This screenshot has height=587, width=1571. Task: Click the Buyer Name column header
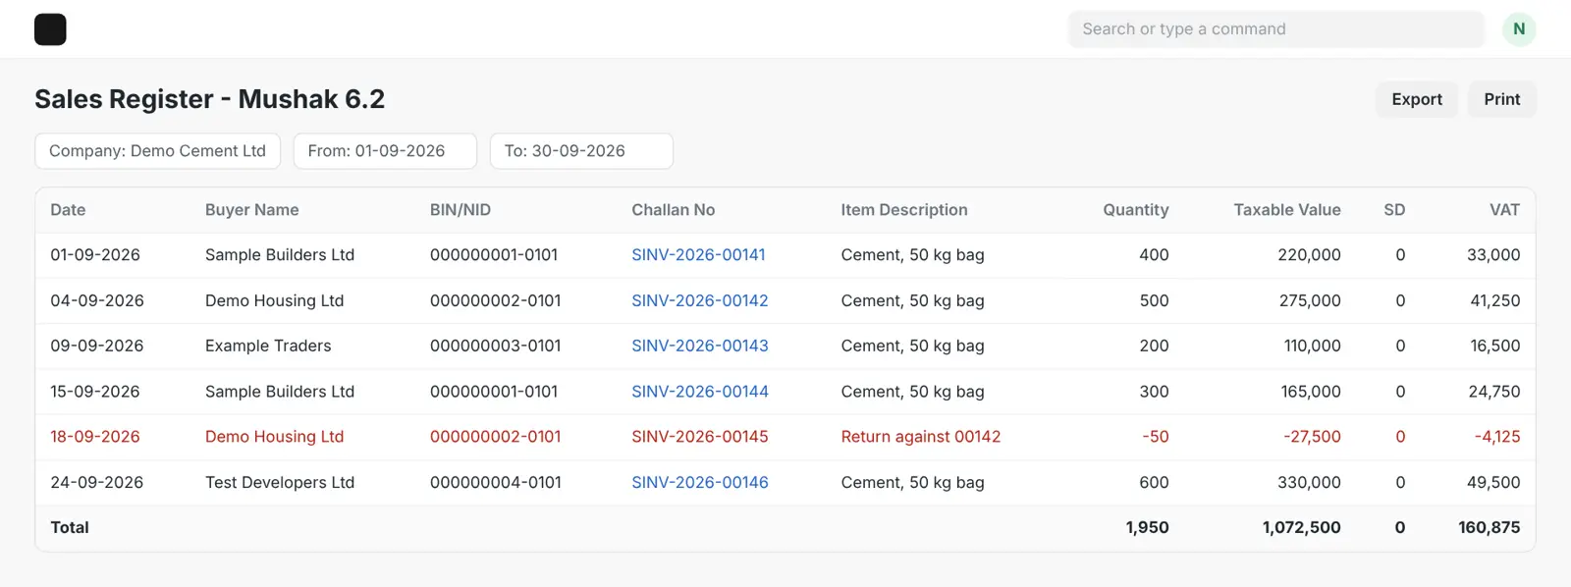(251, 210)
